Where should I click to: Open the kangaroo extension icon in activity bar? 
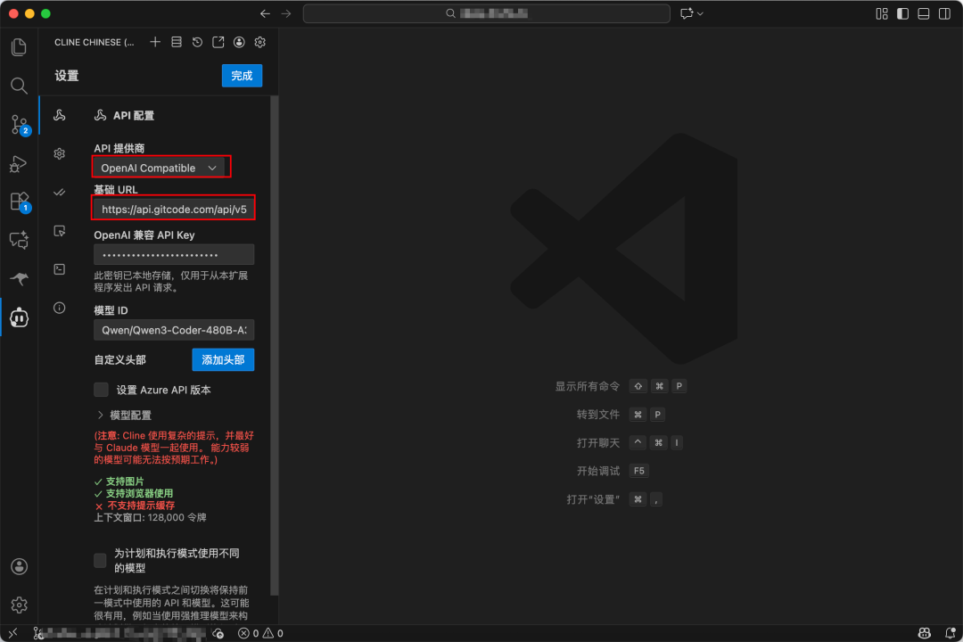click(x=19, y=279)
